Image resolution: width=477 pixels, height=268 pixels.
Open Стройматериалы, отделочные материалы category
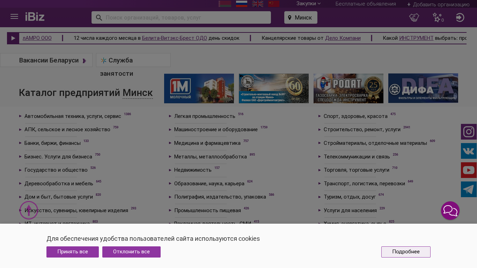click(375, 143)
